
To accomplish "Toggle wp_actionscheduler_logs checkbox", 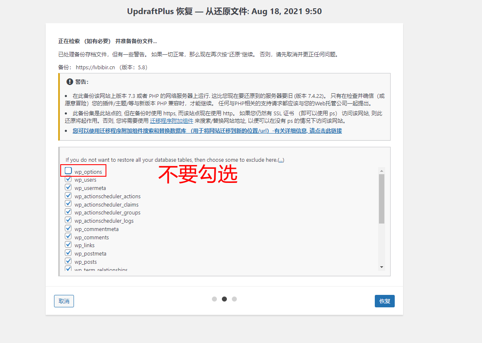I will point(68,220).
